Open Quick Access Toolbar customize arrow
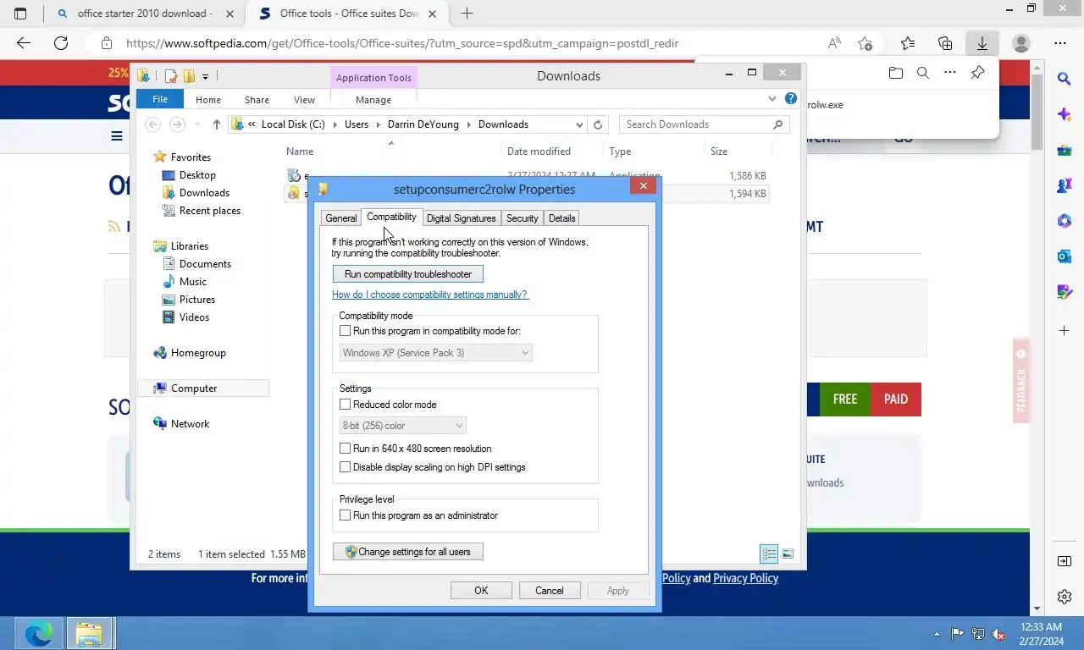This screenshot has height=650, width=1084. point(205,76)
